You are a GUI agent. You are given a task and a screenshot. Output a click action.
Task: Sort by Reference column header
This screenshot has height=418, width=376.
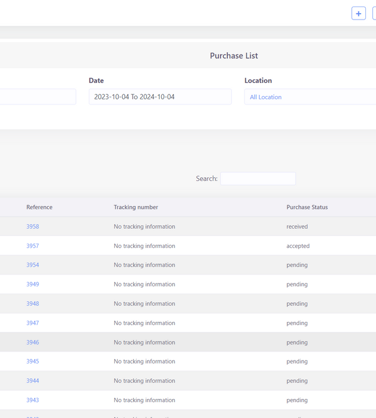point(39,208)
